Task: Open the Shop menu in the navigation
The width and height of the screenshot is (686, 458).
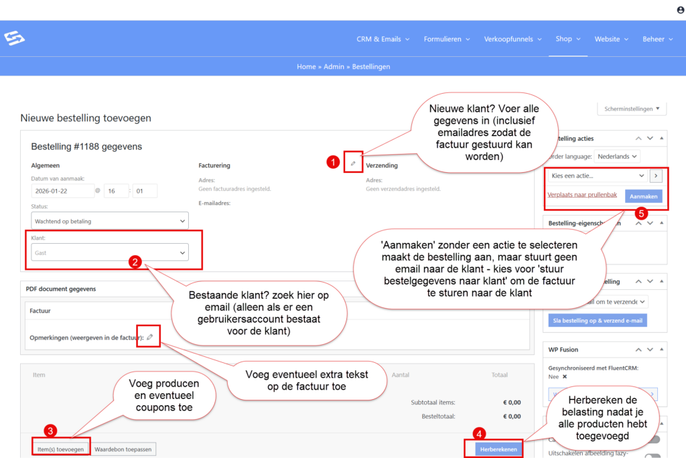Action: (x=567, y=39)
